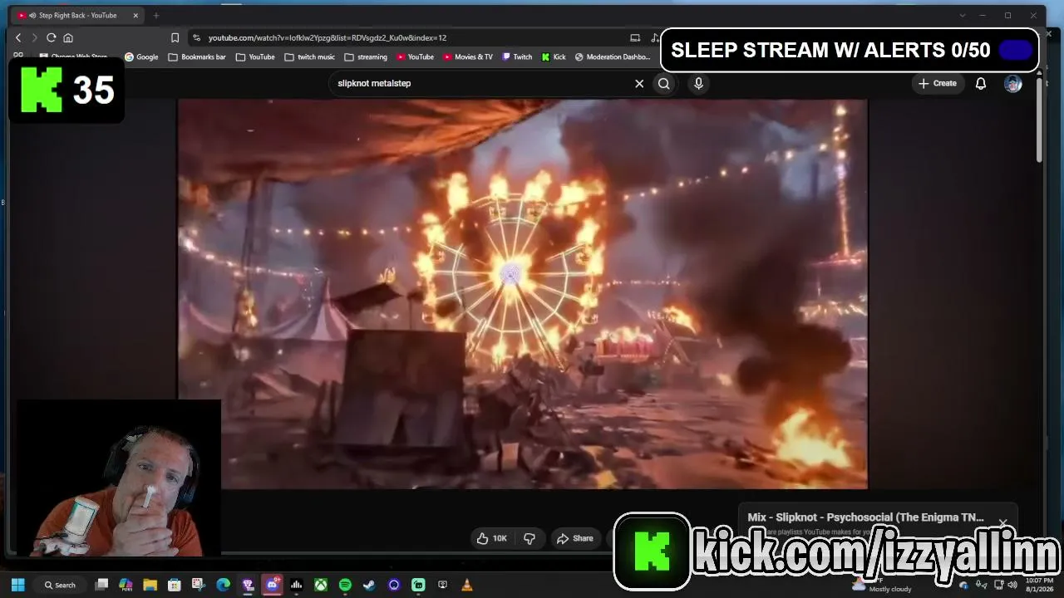
Task: Expand the YouTube bookmark folder
Action: (x=255, y=57)
